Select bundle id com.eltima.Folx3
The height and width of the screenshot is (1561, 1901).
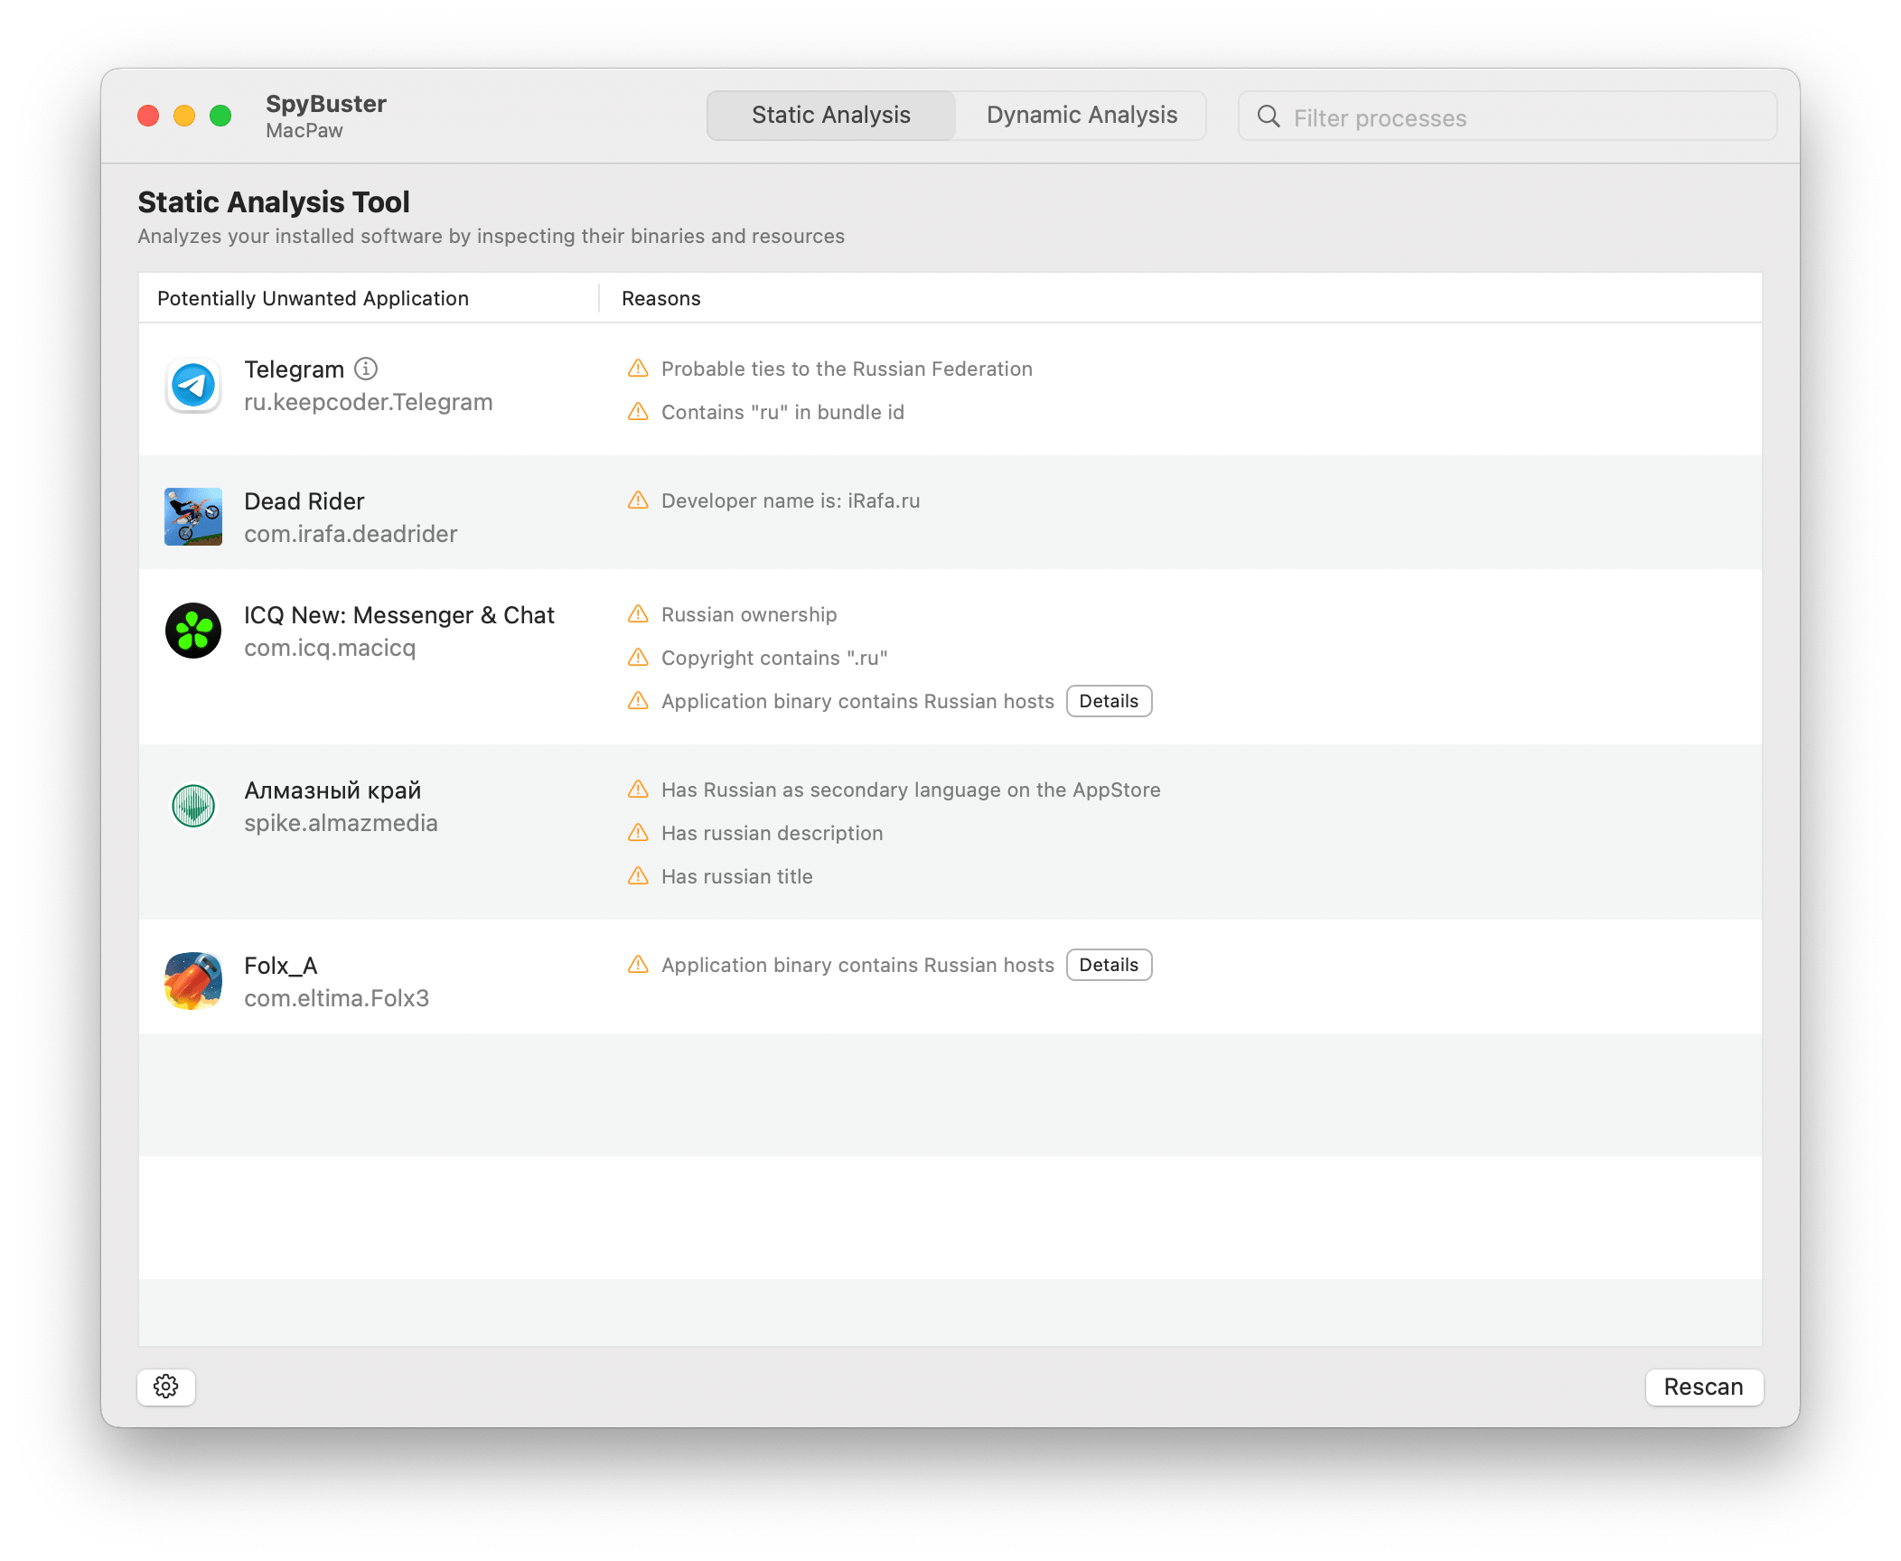pyautogui.click(x=336, y=998)
